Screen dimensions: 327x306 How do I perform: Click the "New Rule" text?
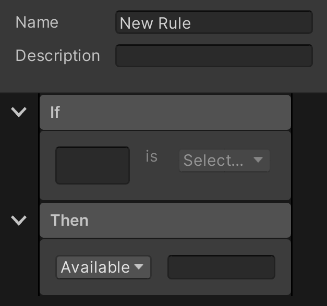tap(155, 23)
